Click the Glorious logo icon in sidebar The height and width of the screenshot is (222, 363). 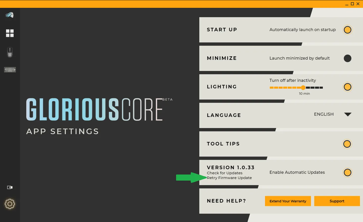tap(10, 15)
